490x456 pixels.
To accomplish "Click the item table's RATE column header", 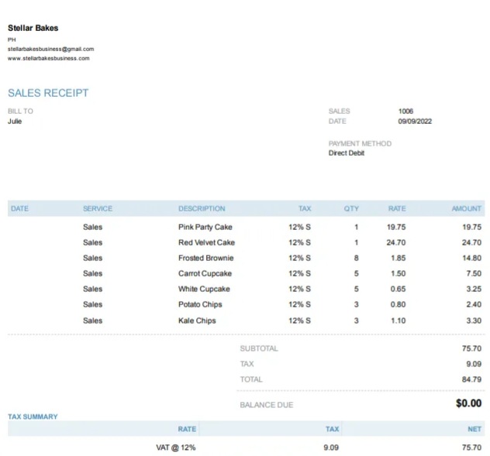I will [x=397, y=208].
